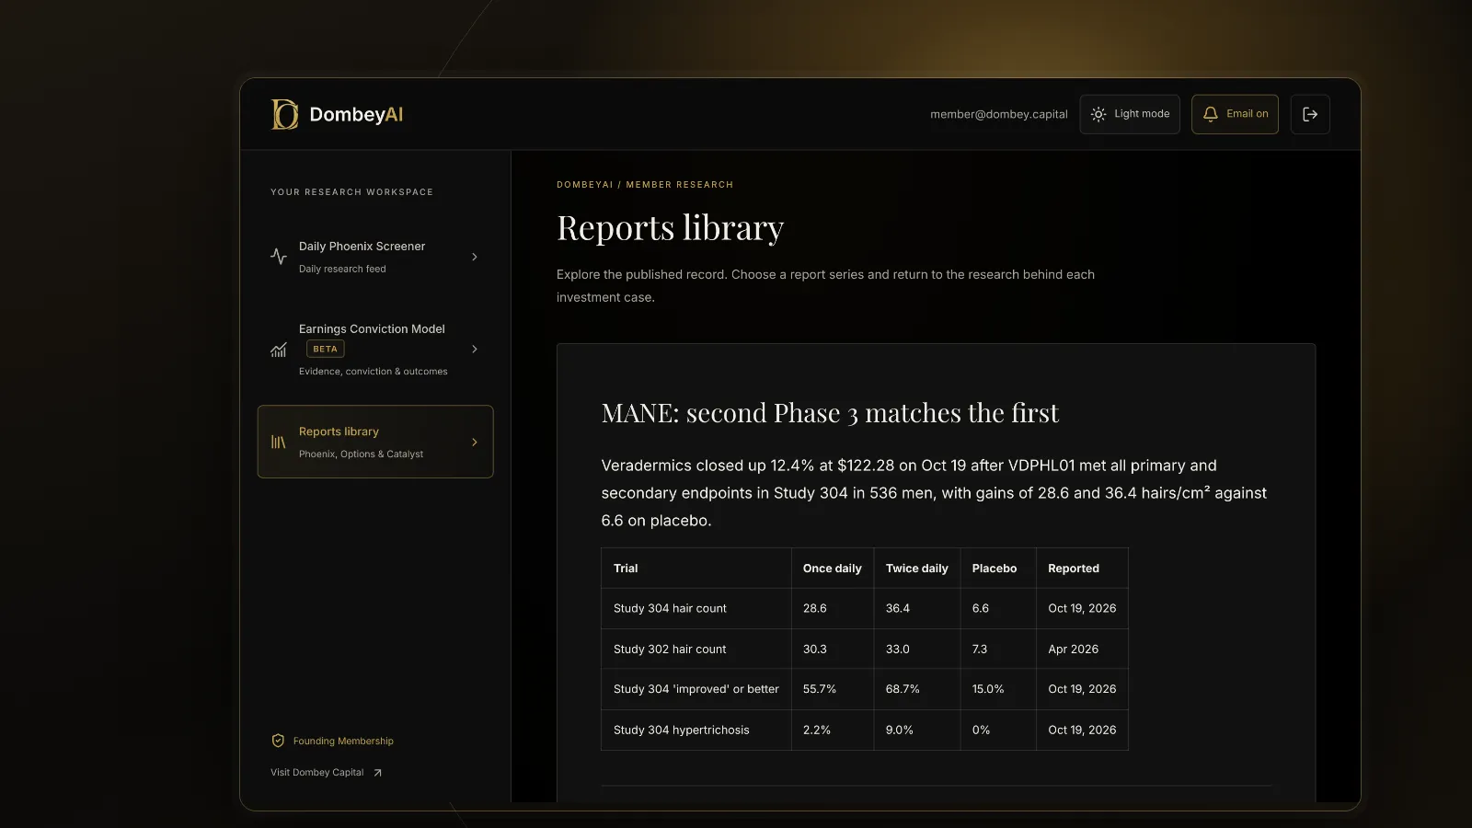Click the Placebo column header
The width and height of the screenshot is (1472, 828).
click(995, 569)
